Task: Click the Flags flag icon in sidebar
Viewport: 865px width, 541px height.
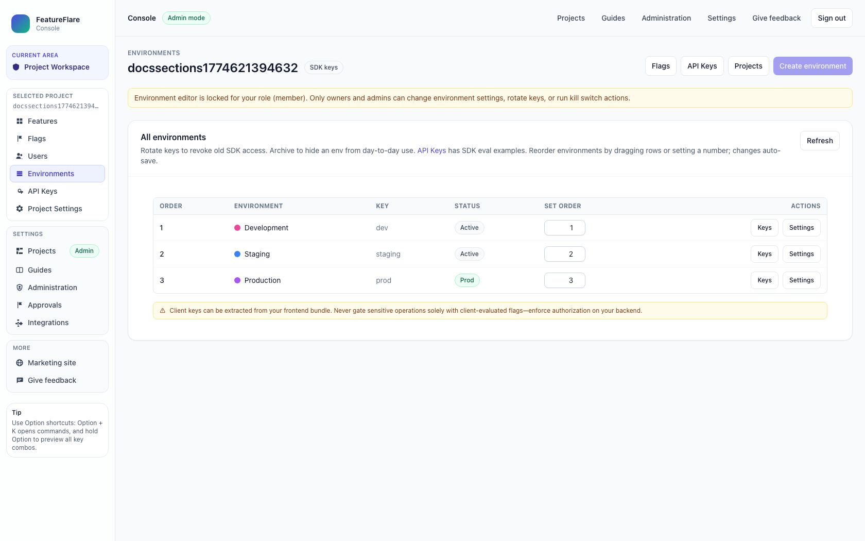Action: pos(20,139)
